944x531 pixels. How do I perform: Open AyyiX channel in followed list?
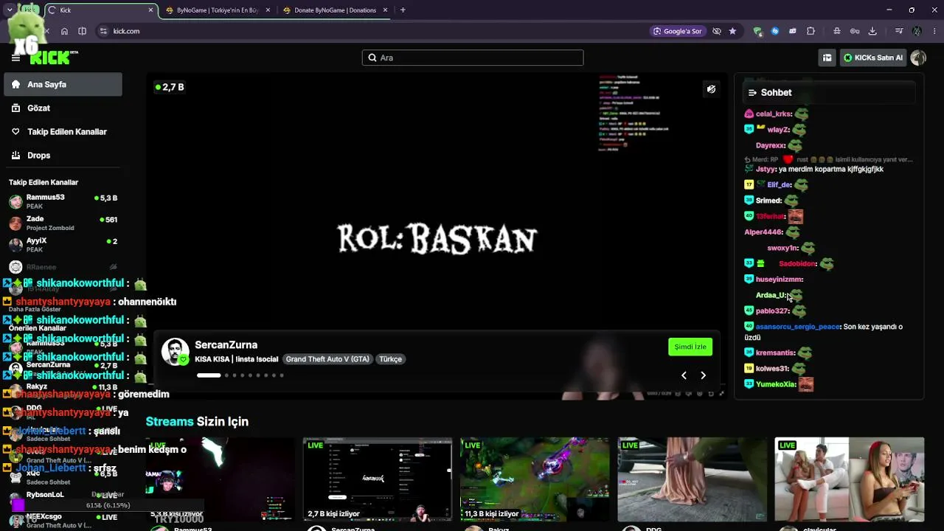[x=63, y=244]
